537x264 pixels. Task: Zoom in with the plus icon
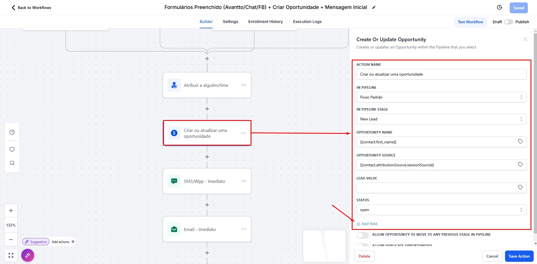(x=11, y=211)
